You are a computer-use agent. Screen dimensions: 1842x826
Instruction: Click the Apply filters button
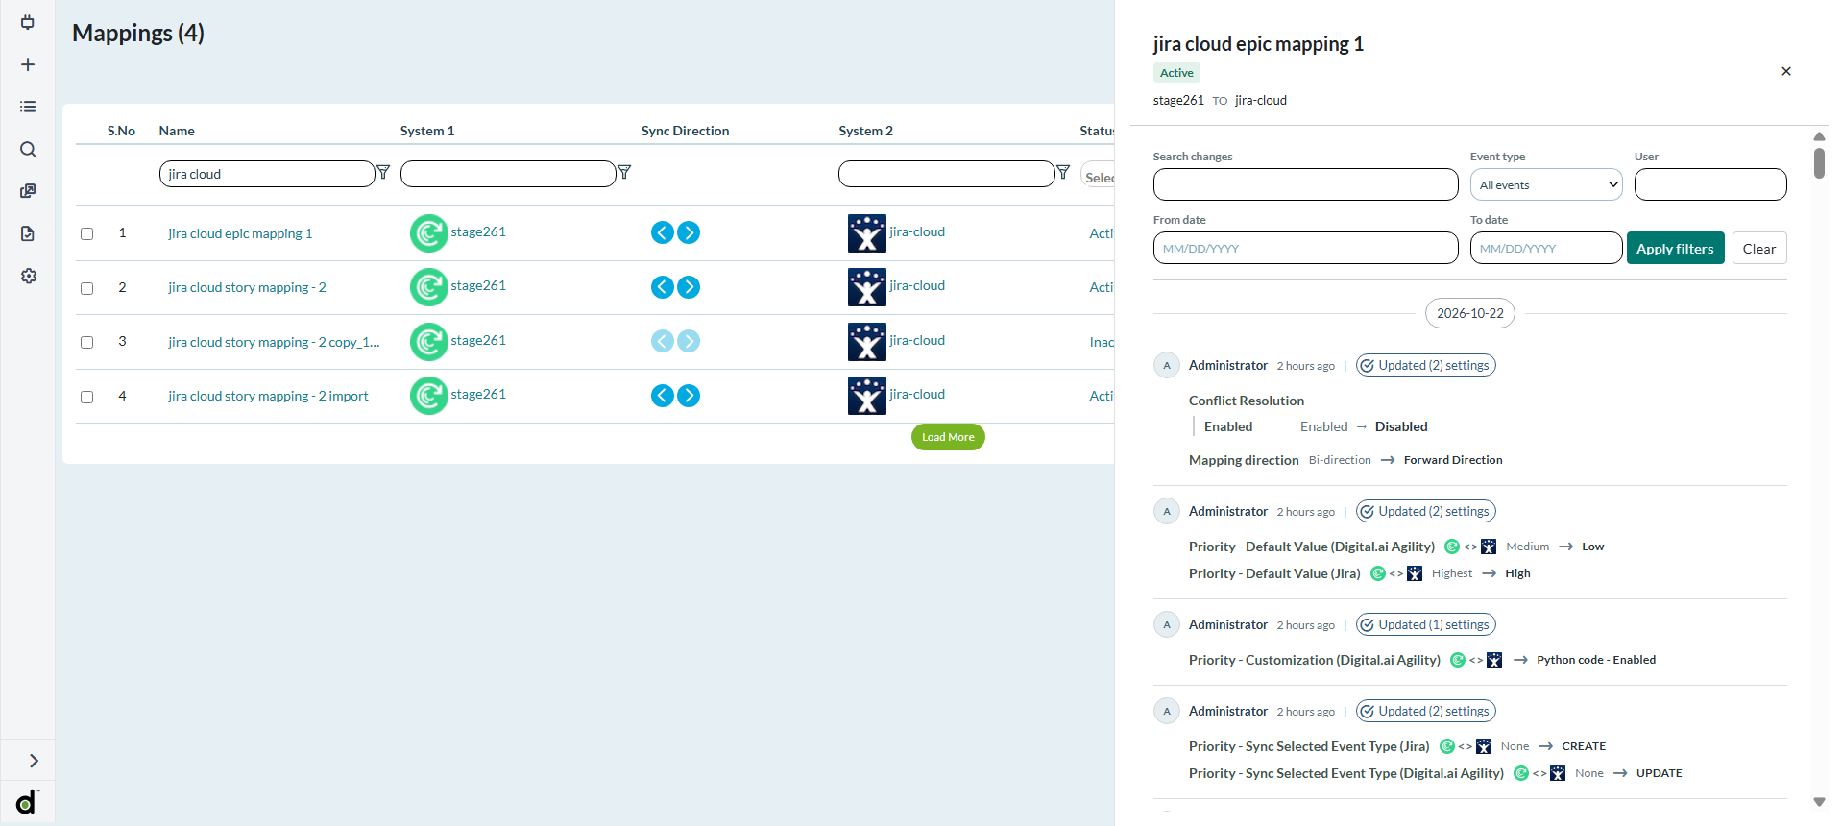tap(1675, 248)
